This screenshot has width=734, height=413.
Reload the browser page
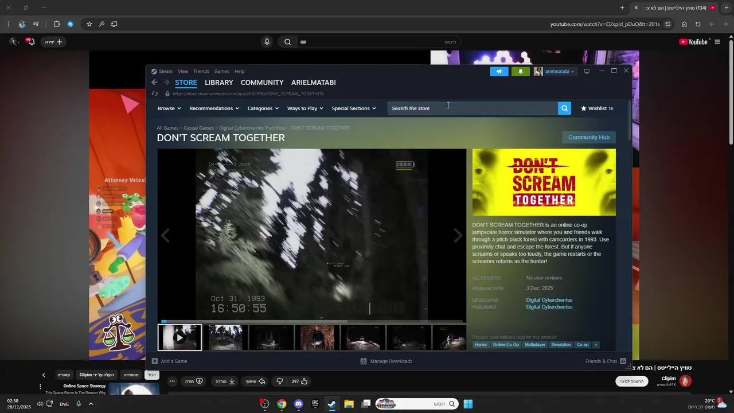pyautogui.click(x=698, y=24)
